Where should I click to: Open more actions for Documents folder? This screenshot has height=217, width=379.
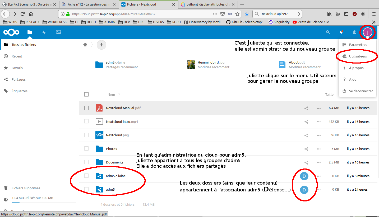tap(319, 162)
